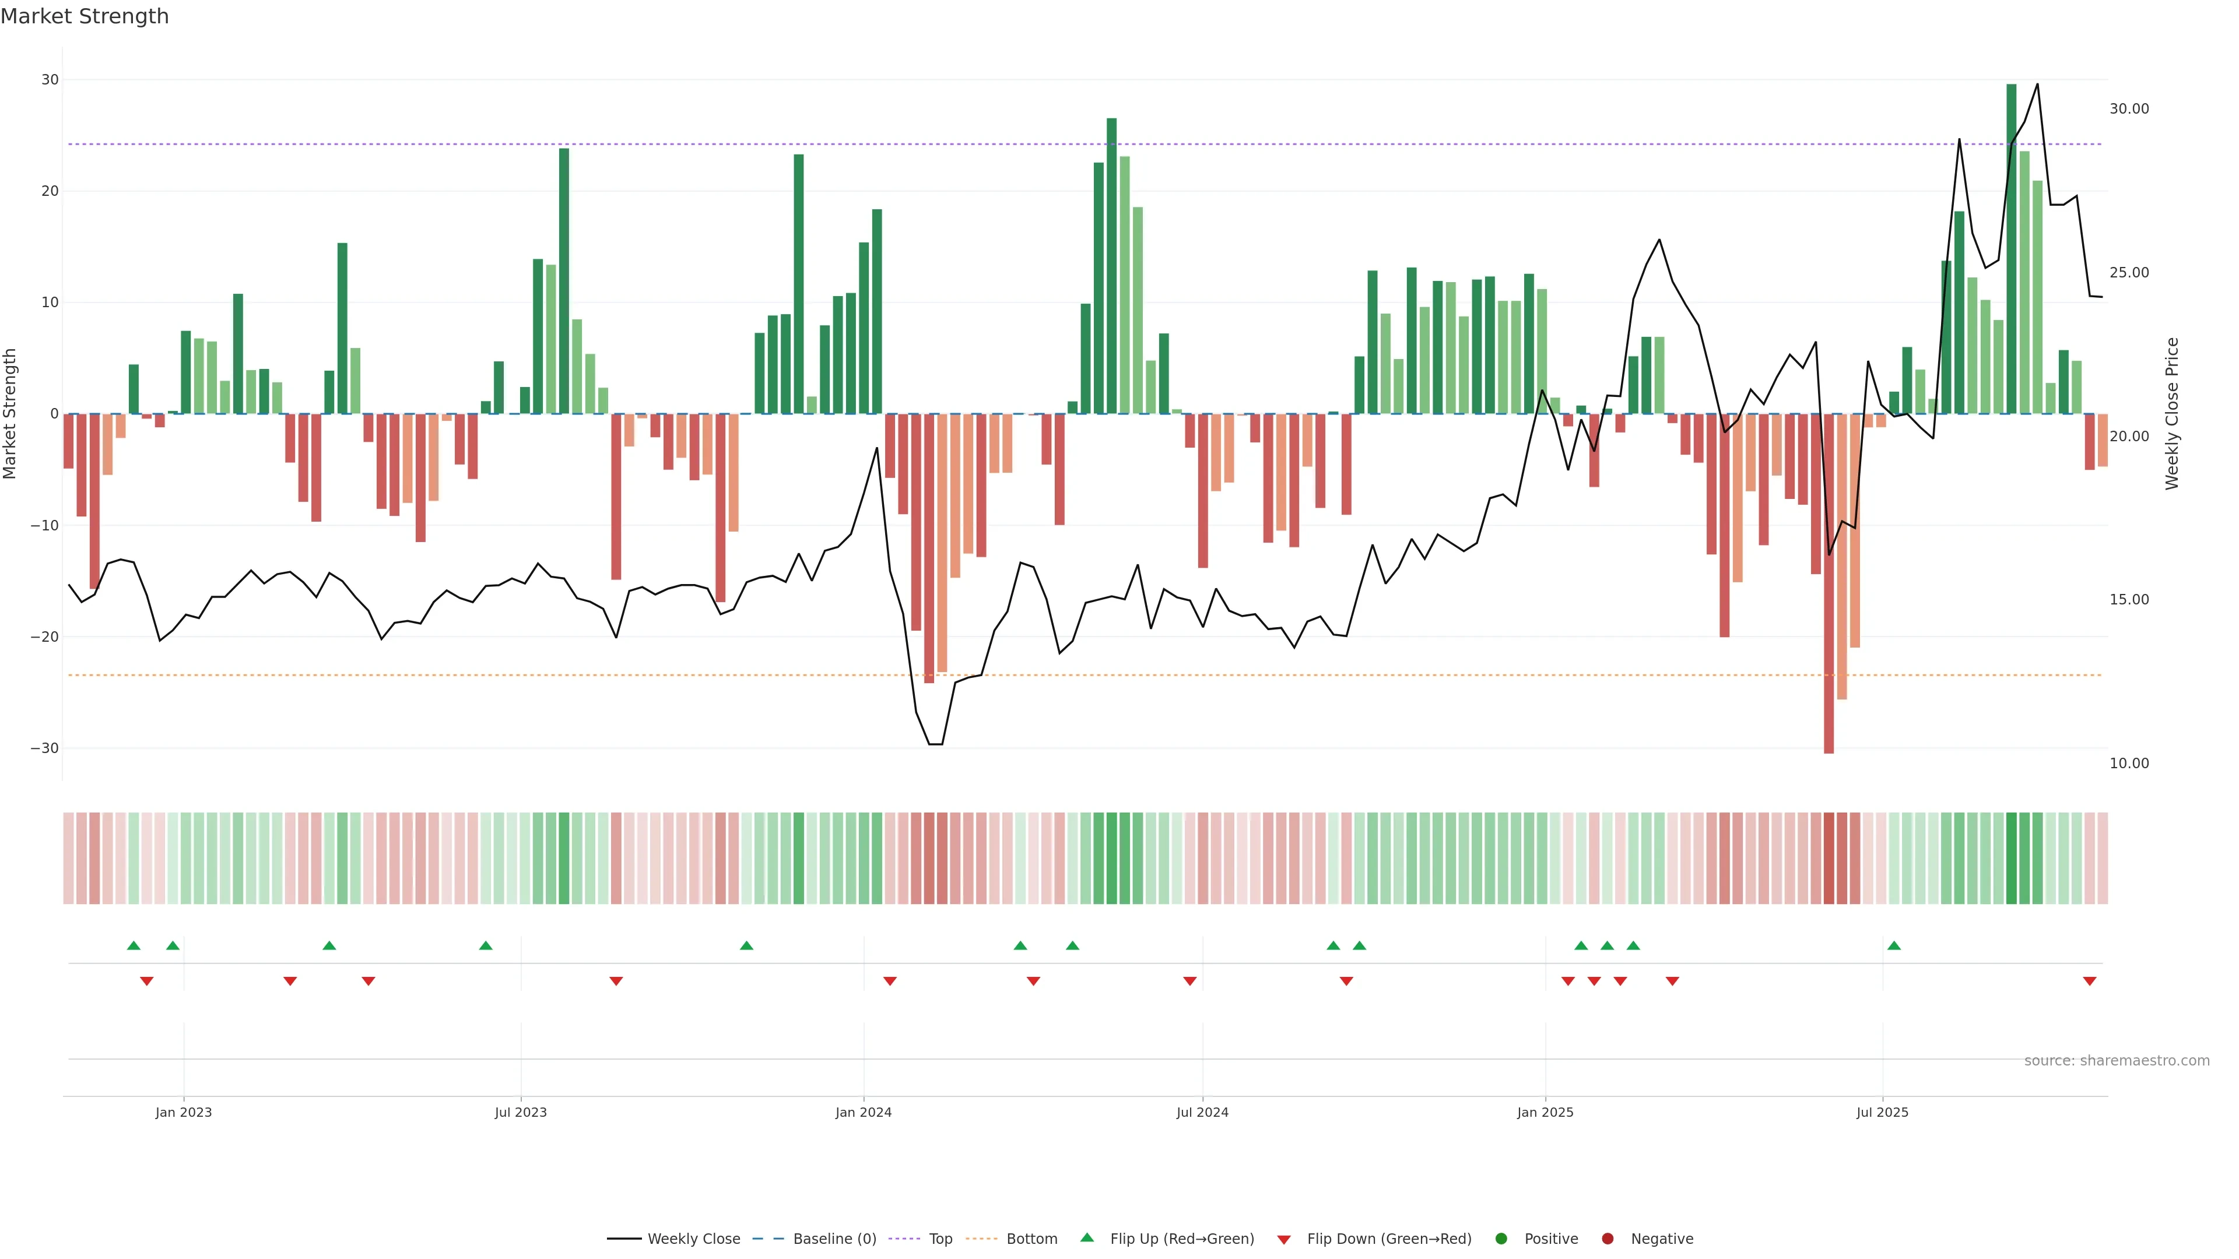Click the red Negative legend dot
The image size is (2239, 1259).
[x=1607, y=1238]
